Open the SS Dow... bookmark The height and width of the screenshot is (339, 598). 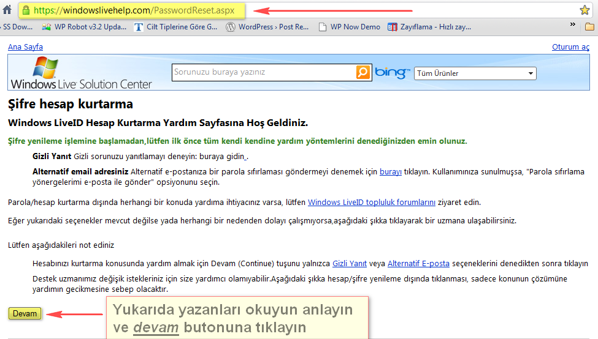pyautogui.click(x=17, y=27)
